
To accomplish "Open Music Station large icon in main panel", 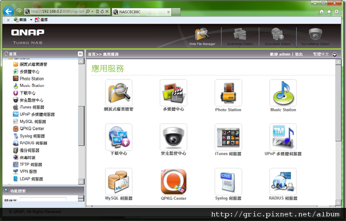I will (283, 93).
